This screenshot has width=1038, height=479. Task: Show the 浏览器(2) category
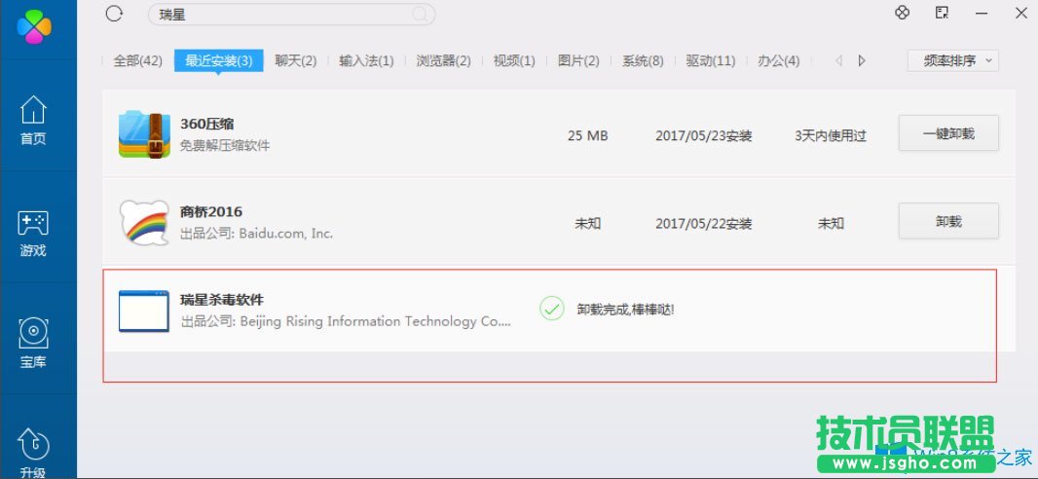coord(443,61)
